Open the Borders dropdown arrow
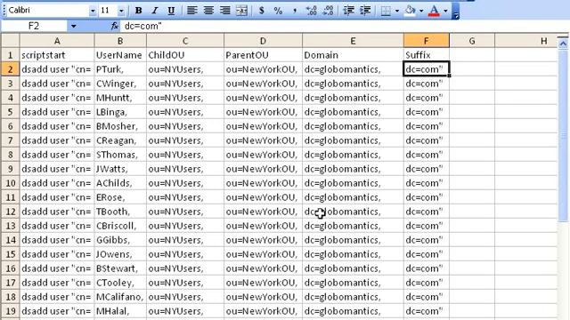This screenshot has height=320, width=570. [x=397, y=11]
